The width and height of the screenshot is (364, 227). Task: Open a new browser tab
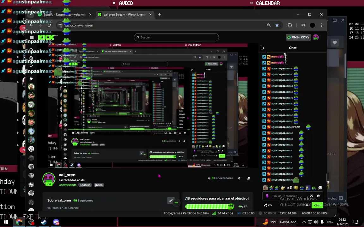(x=160, y=15)
